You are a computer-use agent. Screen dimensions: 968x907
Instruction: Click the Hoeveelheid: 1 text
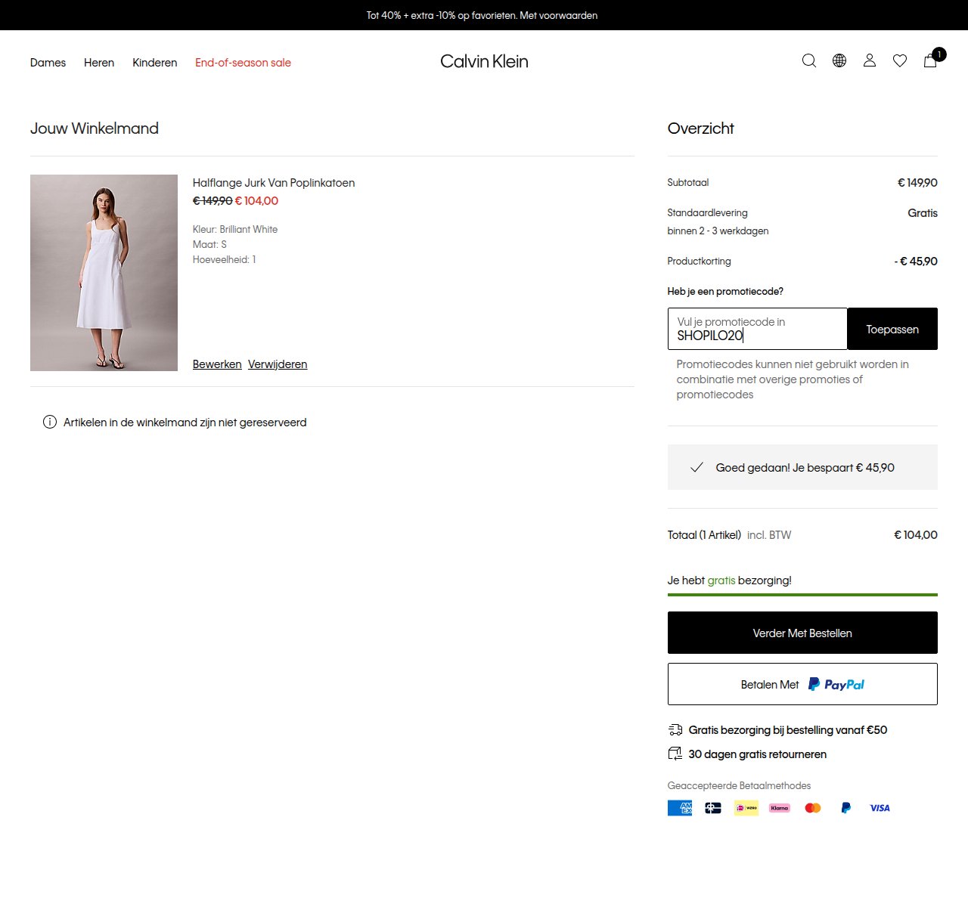click(x=225, y=259)
